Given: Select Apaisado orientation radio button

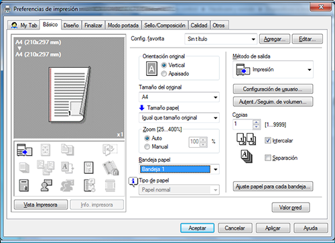Looking at the screenshot, I should pyautogui.click(x=164, y=74).
